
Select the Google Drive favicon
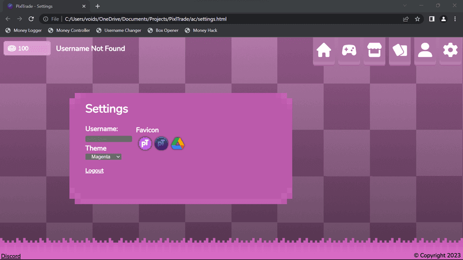click(x=178, y=143)
